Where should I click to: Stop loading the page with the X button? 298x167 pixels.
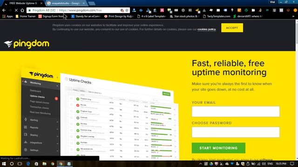tap(16, 10)
